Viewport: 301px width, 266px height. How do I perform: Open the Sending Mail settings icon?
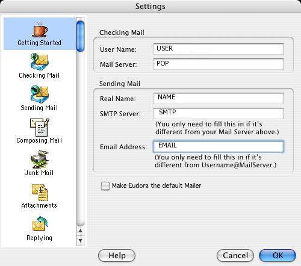(40, 94)
